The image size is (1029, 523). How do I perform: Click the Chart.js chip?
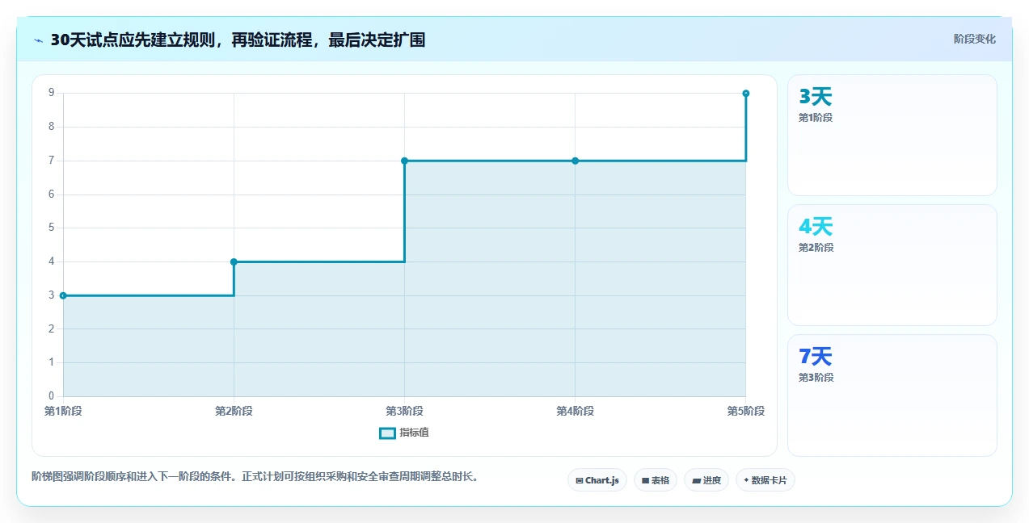coord(597,480)
